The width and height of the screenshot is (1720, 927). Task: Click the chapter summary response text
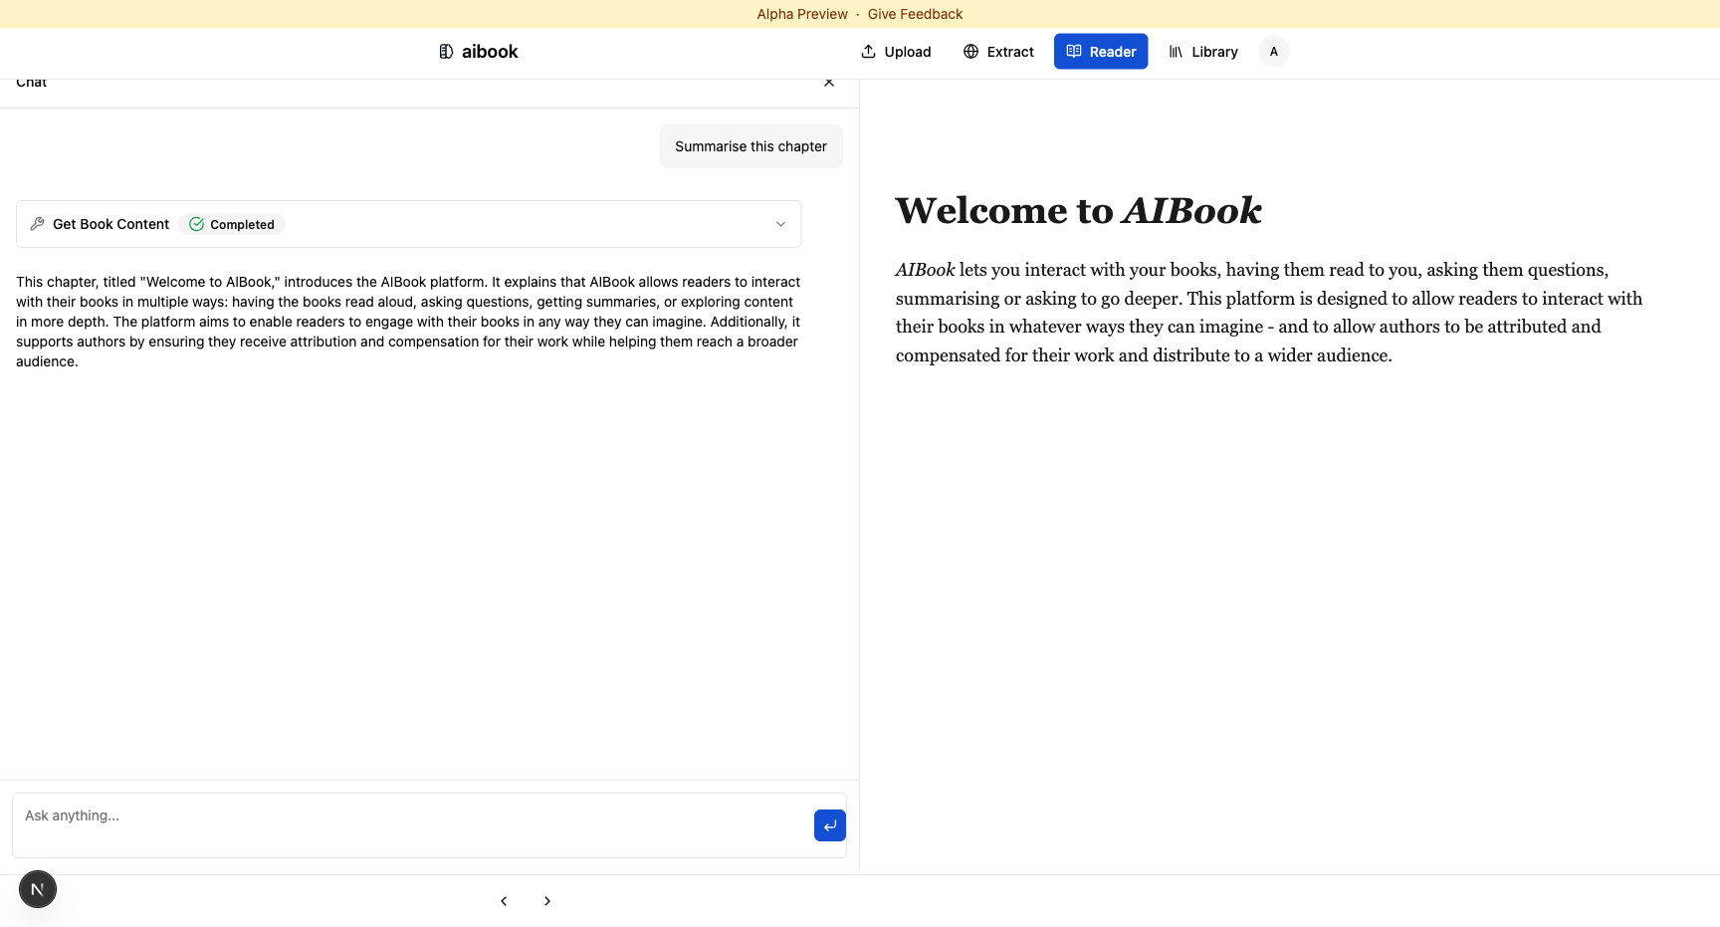tap(408, 322)
